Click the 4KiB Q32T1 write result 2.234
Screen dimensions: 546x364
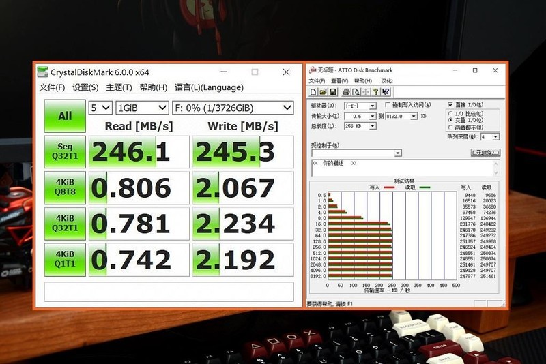[243, 224]
